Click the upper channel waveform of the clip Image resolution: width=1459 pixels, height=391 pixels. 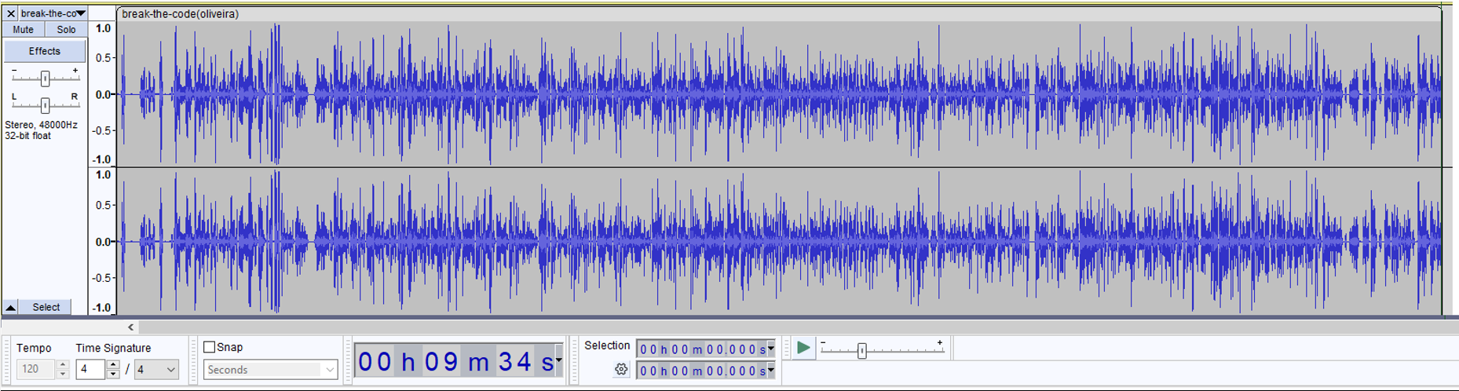(779, 94)
